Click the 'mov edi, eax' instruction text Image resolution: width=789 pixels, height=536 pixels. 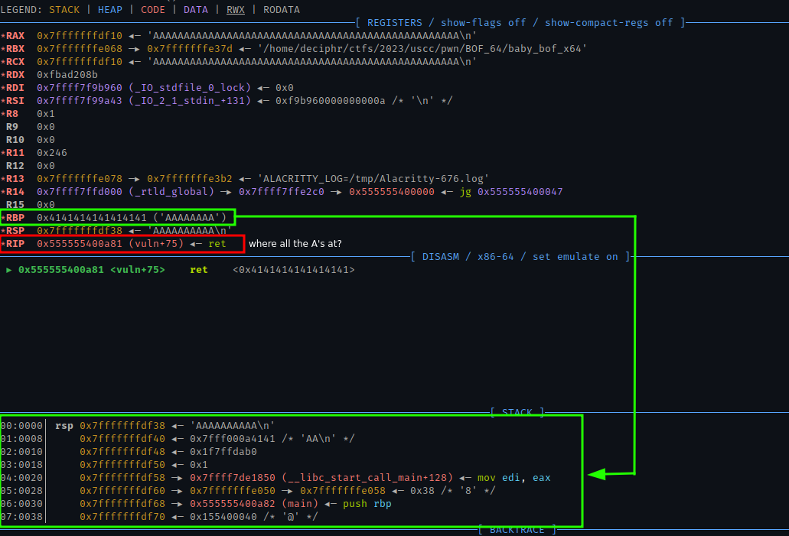click(x=514, y=478)
